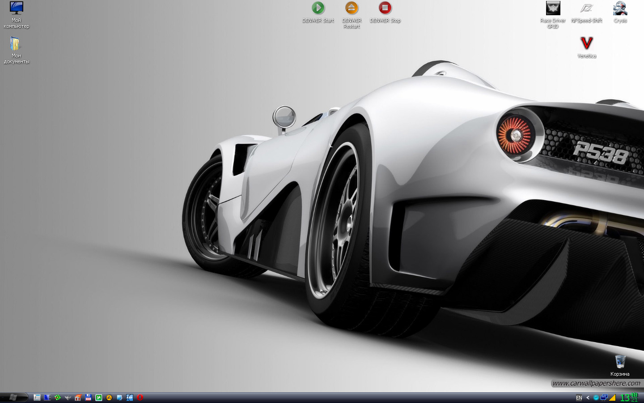Open the My Computer desktop icon

(17, 9)
